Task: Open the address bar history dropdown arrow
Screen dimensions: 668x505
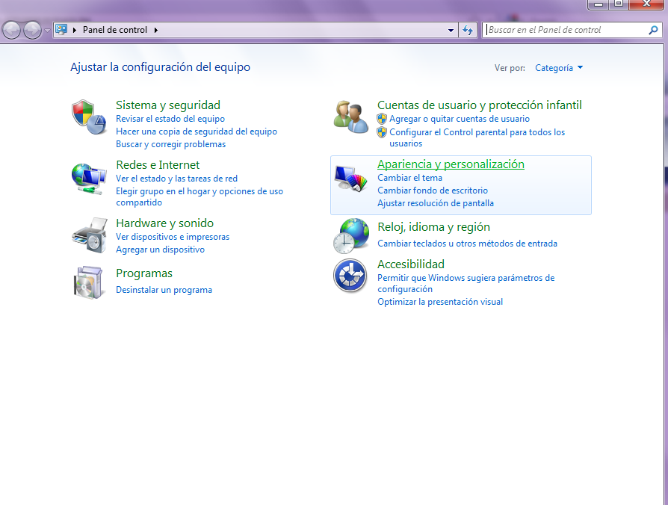Action: click(x=450, y=30)
